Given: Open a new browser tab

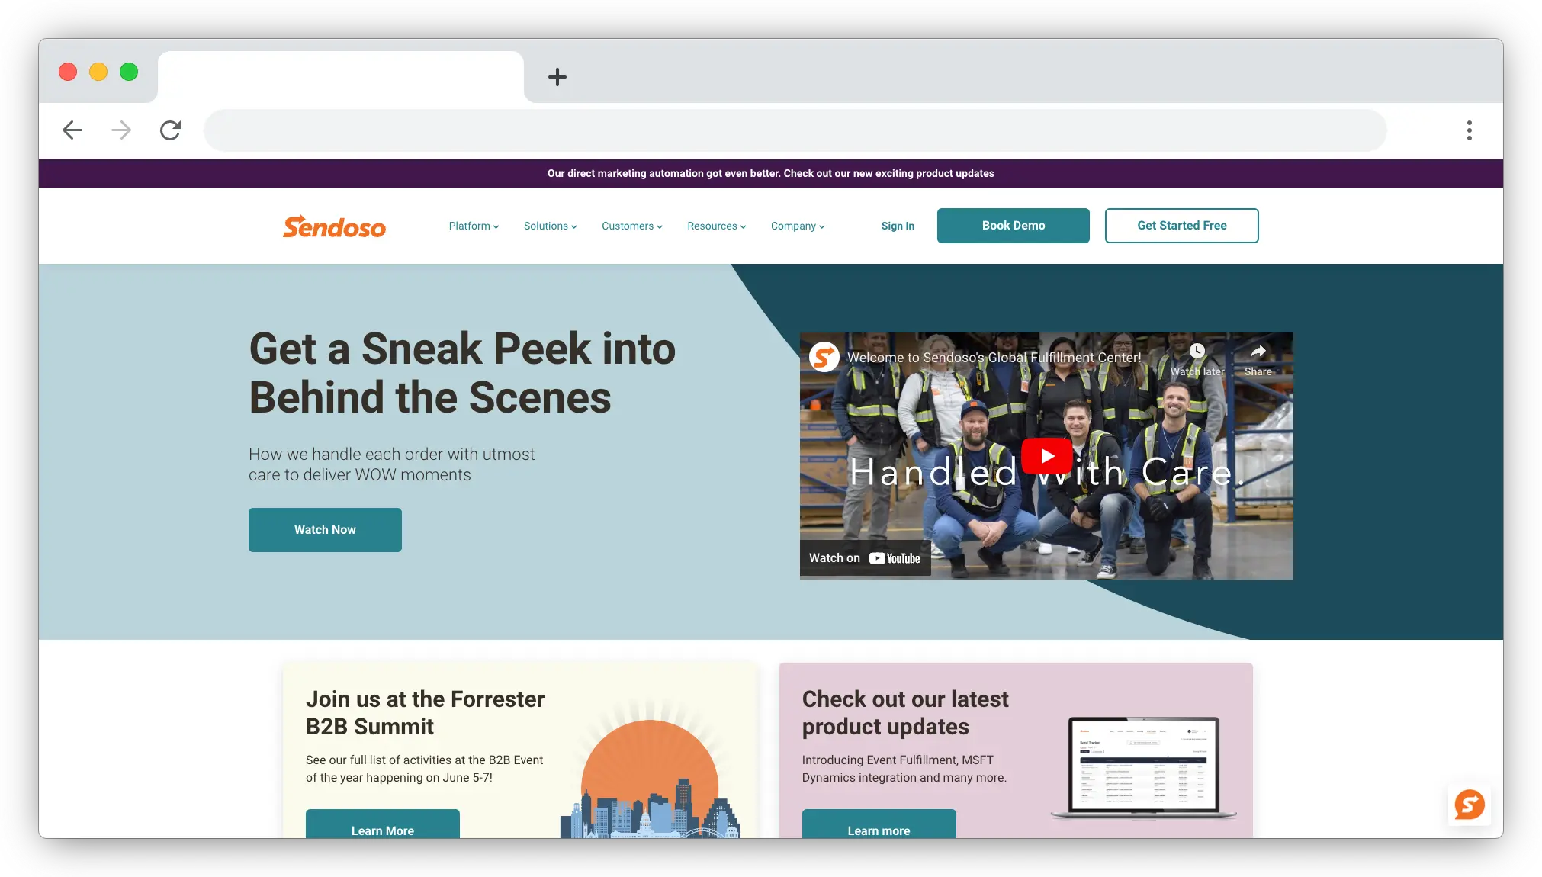Looking at the screenshot, I should pos(557,77).
